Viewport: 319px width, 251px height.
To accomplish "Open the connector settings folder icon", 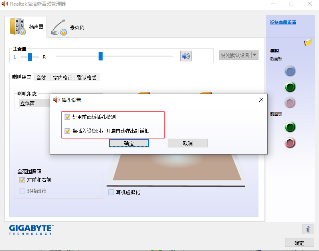I will click(308, 42).
